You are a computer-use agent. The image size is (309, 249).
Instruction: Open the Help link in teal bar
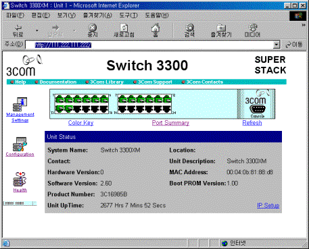coord(20,82)
